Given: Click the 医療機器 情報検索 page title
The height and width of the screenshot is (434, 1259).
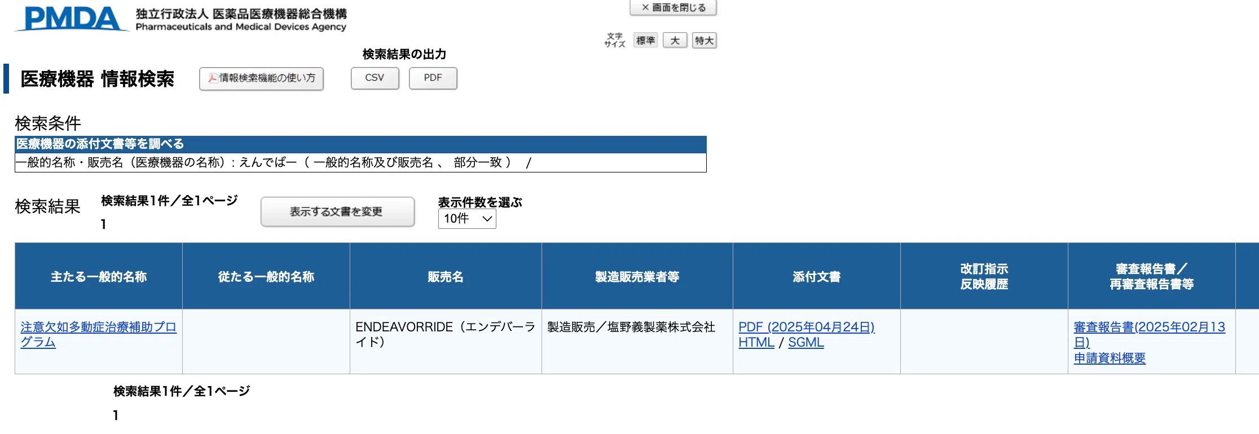Looking at the screenshot, I should click(98, 79).
